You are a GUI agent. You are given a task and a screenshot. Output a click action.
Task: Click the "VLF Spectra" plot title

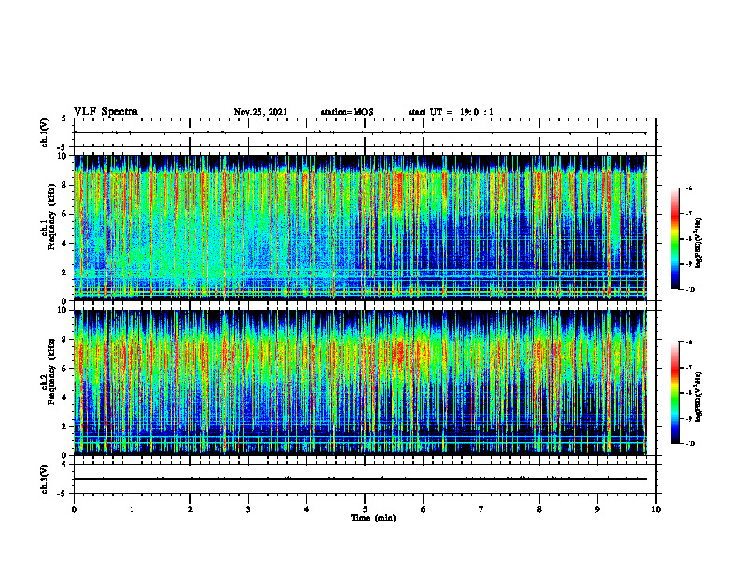pyautogui.click(x=105, y=112)
